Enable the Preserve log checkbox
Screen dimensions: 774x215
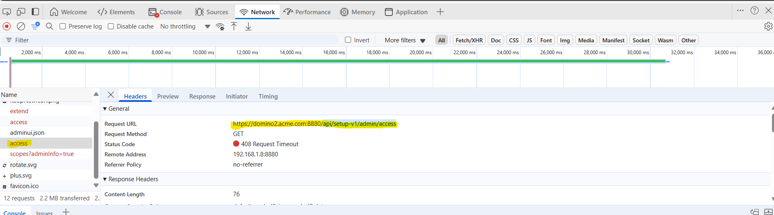(63, 26)
